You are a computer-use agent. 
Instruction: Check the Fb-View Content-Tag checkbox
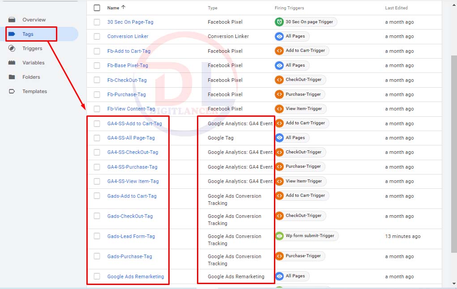(x=97, y=109)
